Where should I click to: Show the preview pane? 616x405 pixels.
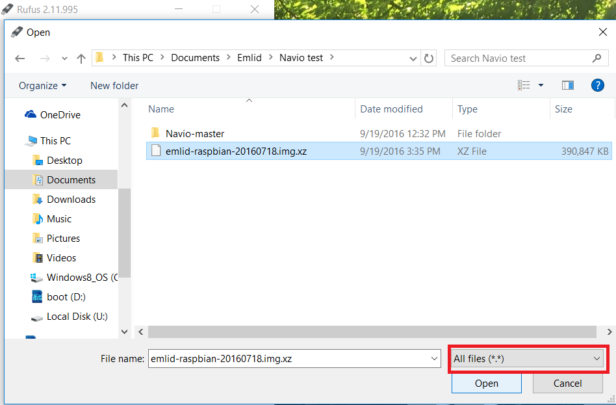[568, 85]
